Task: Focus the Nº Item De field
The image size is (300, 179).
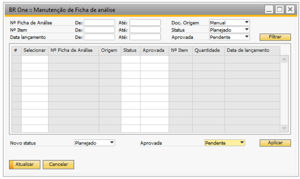Action: click(99, 30)
